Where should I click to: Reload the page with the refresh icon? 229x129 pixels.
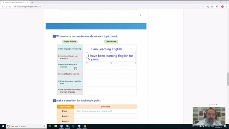[10, 7]
